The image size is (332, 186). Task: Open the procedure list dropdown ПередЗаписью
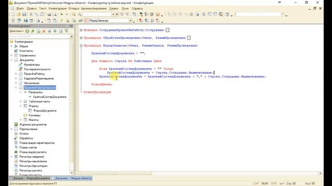[x=130, y=21]
